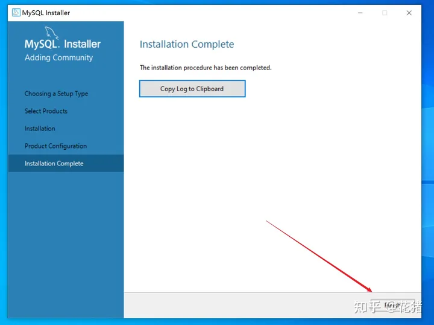This screenshot has height=325, width=434.
Task: Click the Finish button
Action: click(392, 305)
